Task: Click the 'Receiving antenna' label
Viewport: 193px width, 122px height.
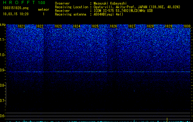Action: [71, 14]
